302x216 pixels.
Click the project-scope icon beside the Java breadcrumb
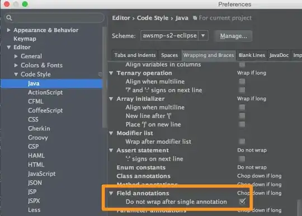(x=195, y=18)
